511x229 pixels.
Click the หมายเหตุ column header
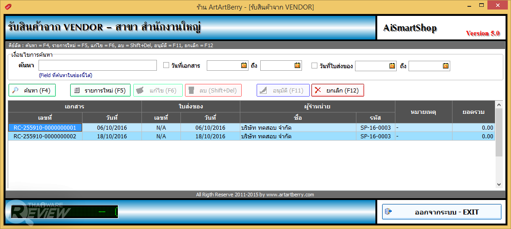[423, 112]
